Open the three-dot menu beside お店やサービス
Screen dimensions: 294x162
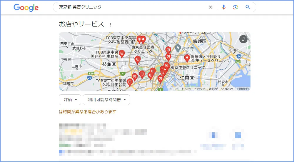(110, 25)
